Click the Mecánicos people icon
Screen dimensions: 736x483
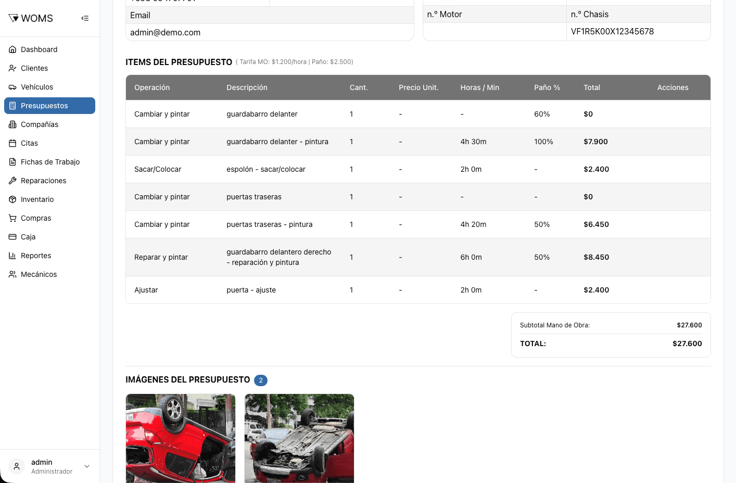(12, 274)
